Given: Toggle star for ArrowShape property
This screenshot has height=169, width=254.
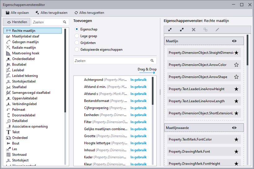Looking at the screenshot, I should [x=236, y=77].
